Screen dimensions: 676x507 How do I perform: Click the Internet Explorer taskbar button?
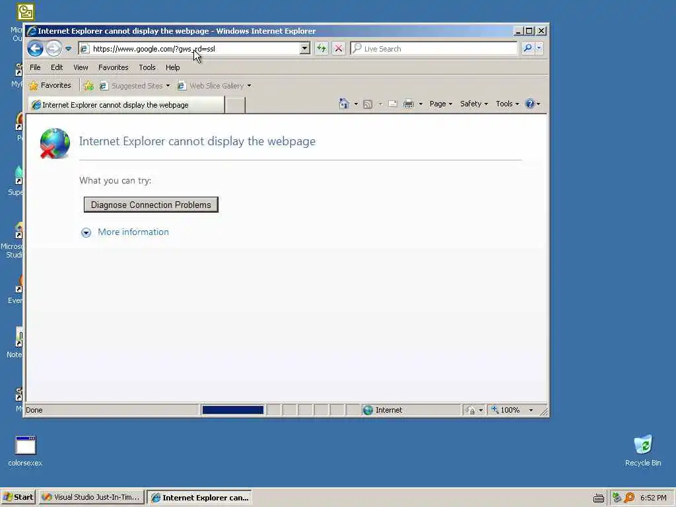(199, 498)
